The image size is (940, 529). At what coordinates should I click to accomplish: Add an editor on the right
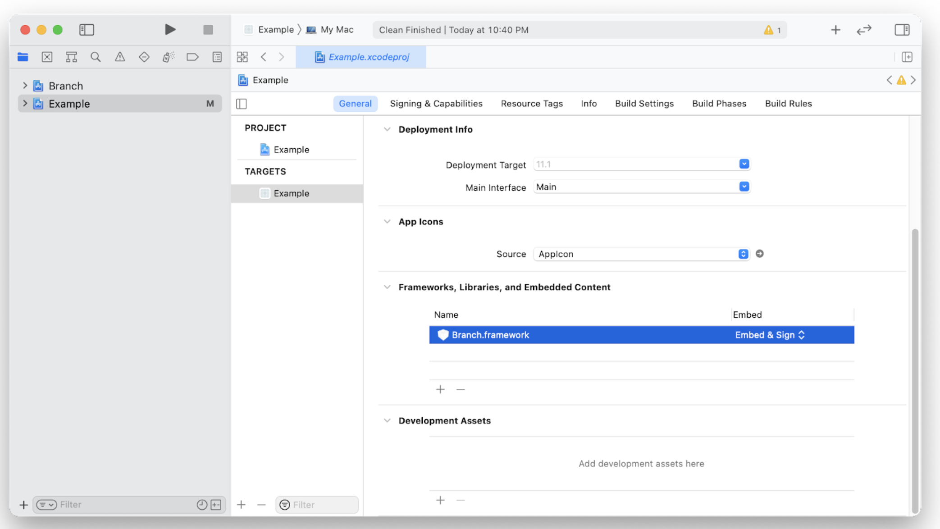tap(907, 57)
